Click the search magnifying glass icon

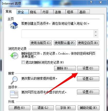point(14,80)
